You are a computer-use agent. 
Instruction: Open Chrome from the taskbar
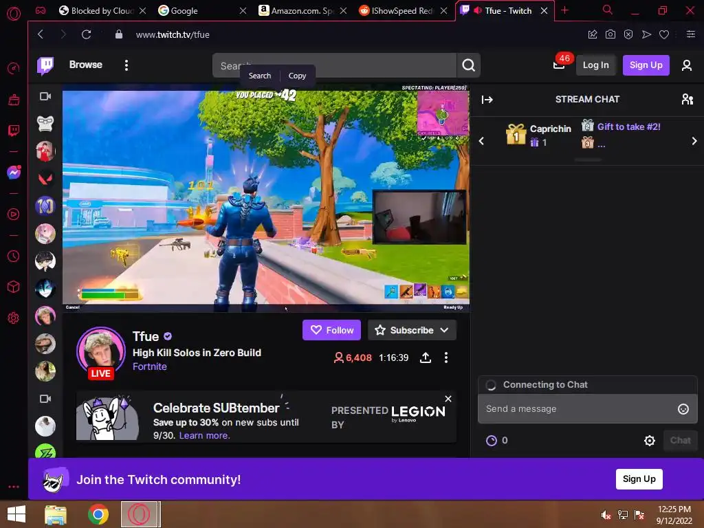coord(98,514)
